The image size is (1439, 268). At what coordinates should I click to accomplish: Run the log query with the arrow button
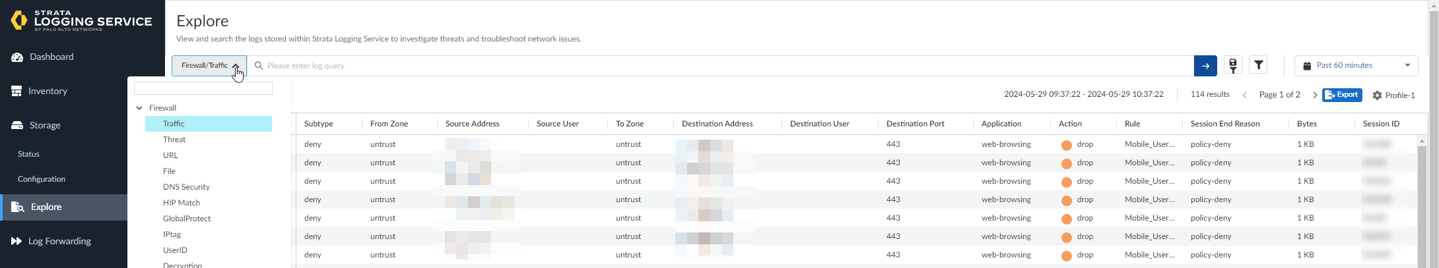coord(1205,66)
